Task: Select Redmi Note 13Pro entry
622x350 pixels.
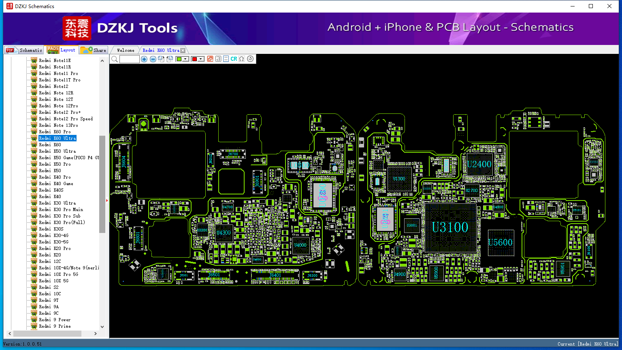Action: pos(58,125)
